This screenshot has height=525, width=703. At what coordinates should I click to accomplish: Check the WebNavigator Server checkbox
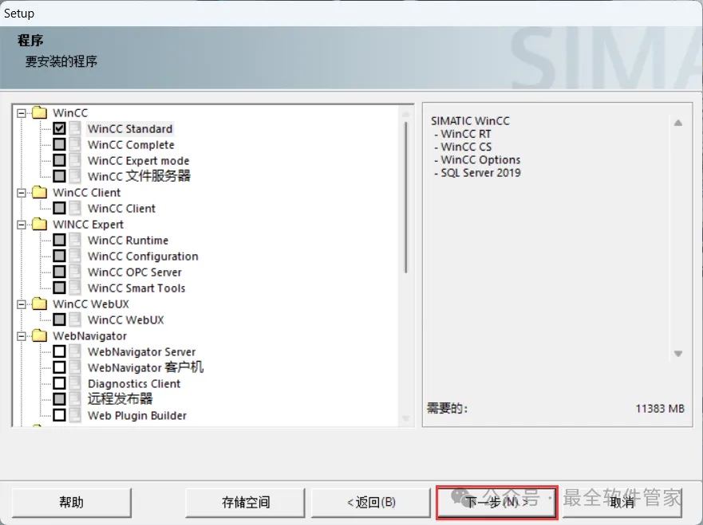[x=59, y=351]
